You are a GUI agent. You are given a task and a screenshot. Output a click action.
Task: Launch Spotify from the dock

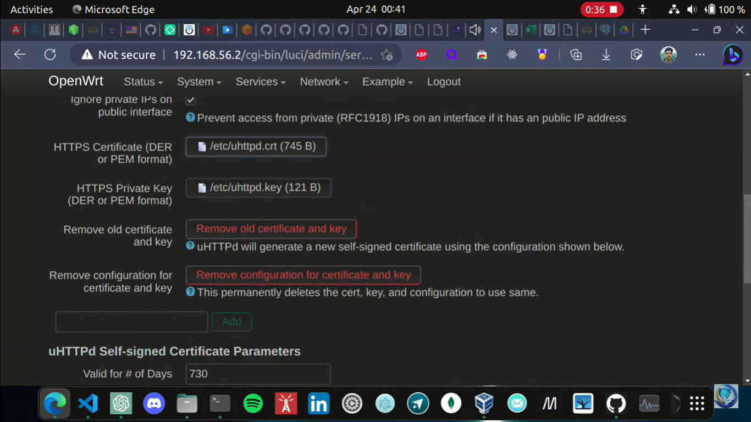pyautogui.click(x=253, y=404)
